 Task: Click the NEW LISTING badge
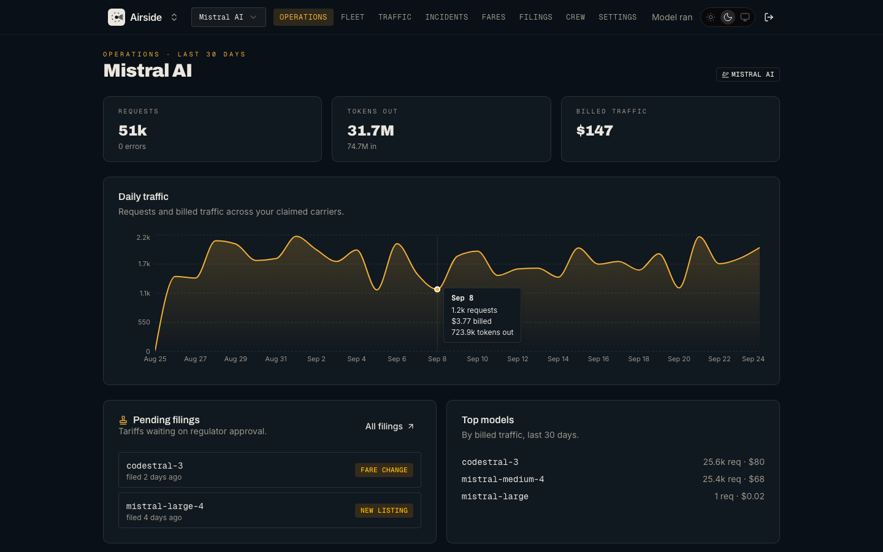coord(384,511)
